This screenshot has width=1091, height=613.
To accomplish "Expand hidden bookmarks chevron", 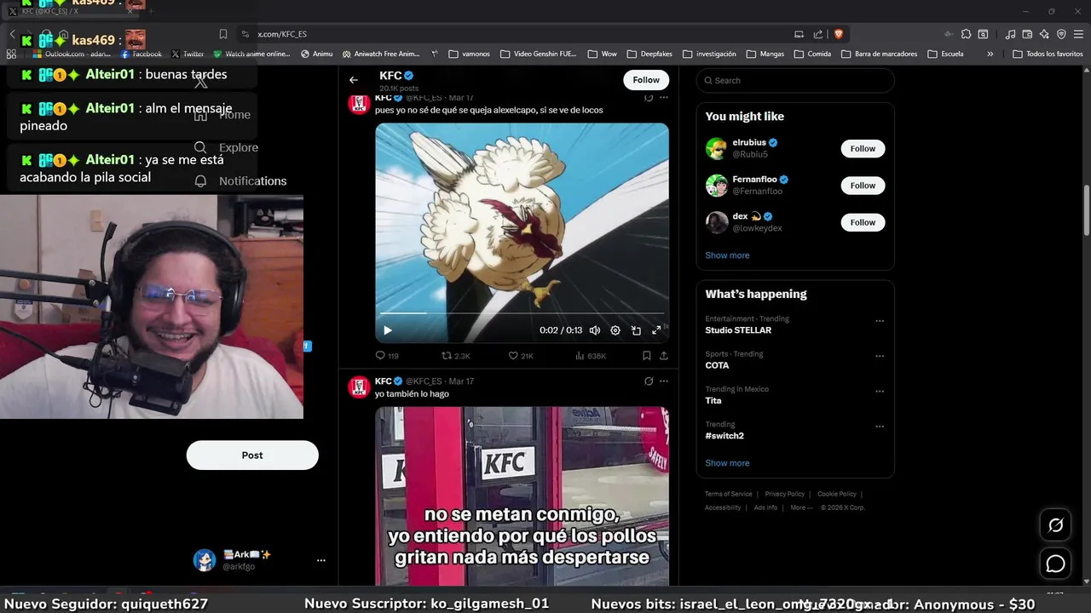I will [990, 54].
